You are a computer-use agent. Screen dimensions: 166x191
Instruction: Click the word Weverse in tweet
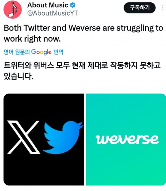pos(84,28)
